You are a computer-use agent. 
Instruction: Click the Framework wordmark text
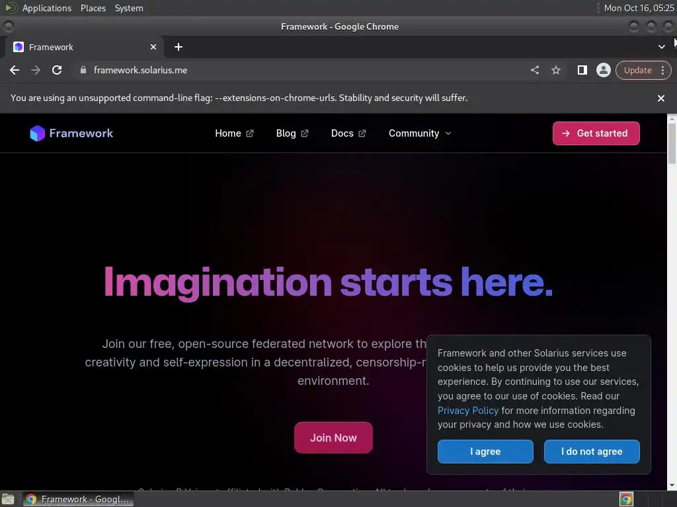coord(81,133)
